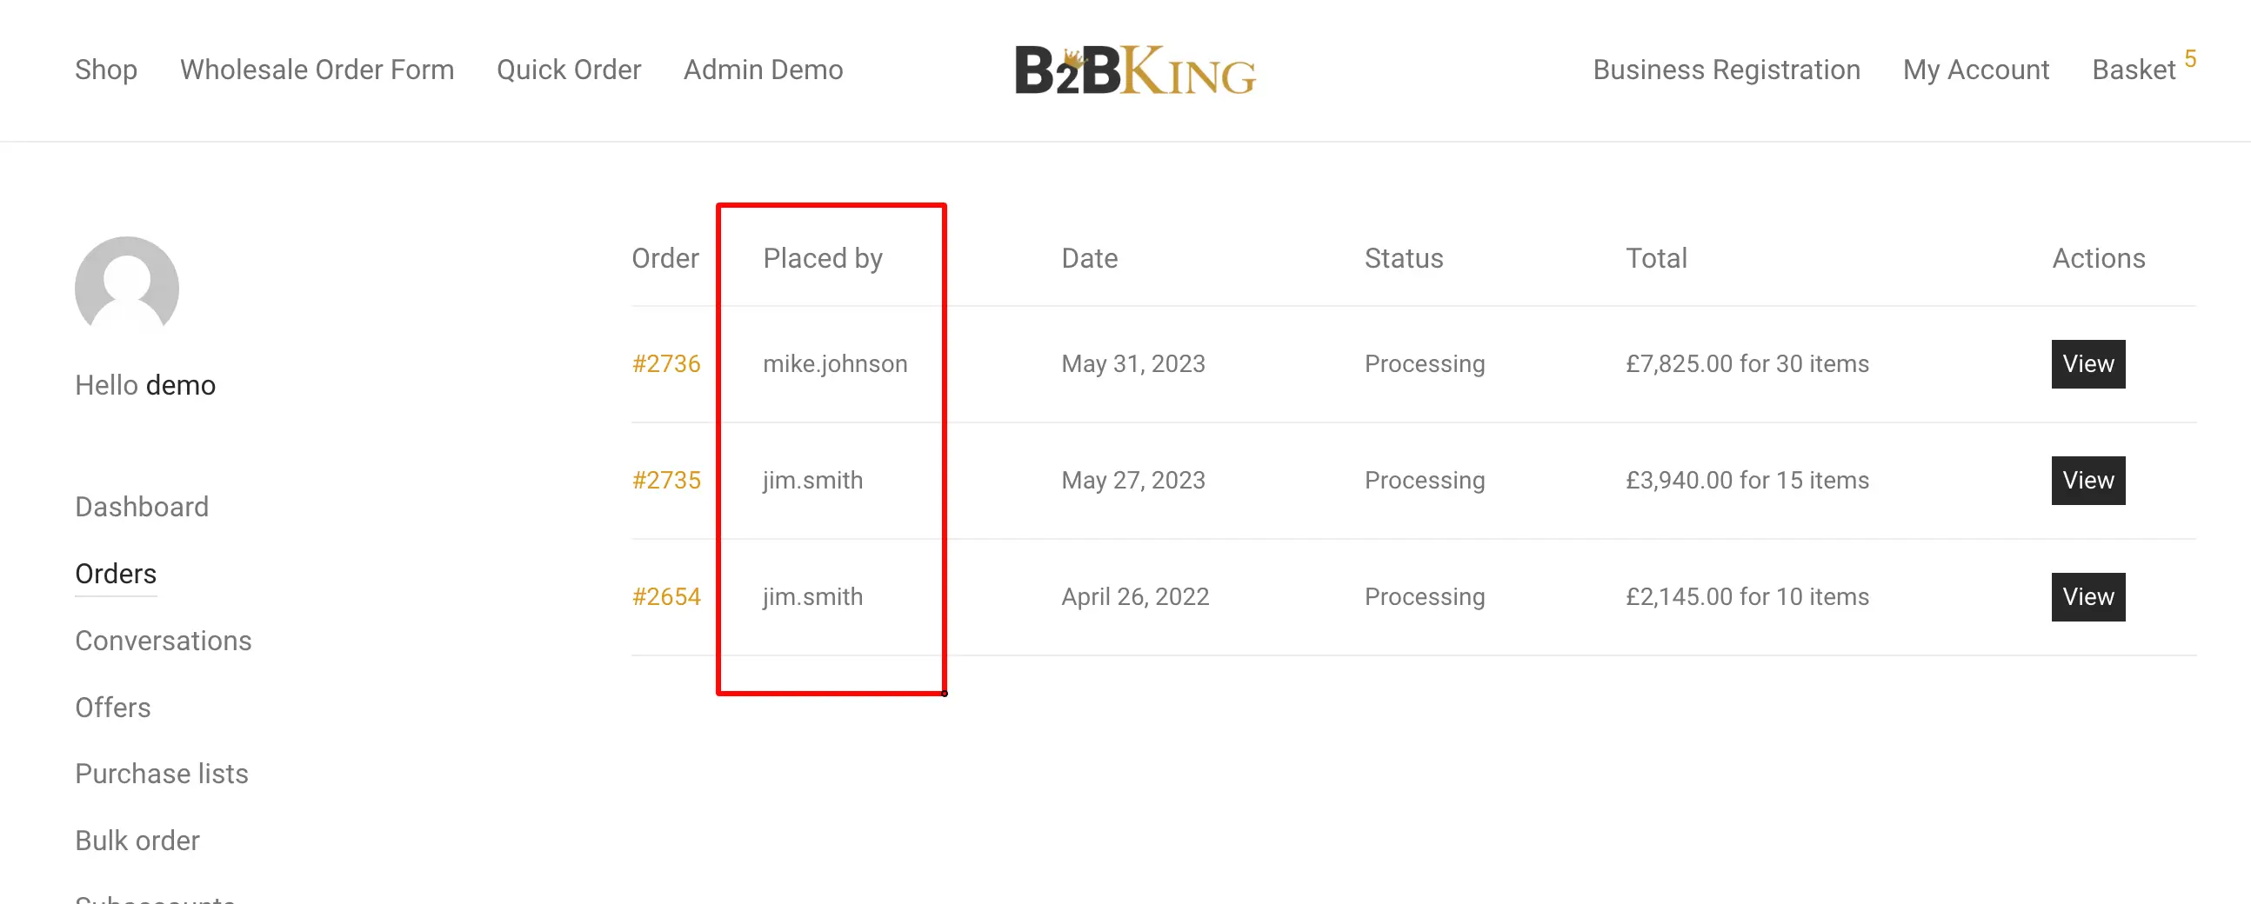The width and height of the screenshot is (2251, 904).
Task: Click the user avatar image
Action: coord(127,289)
